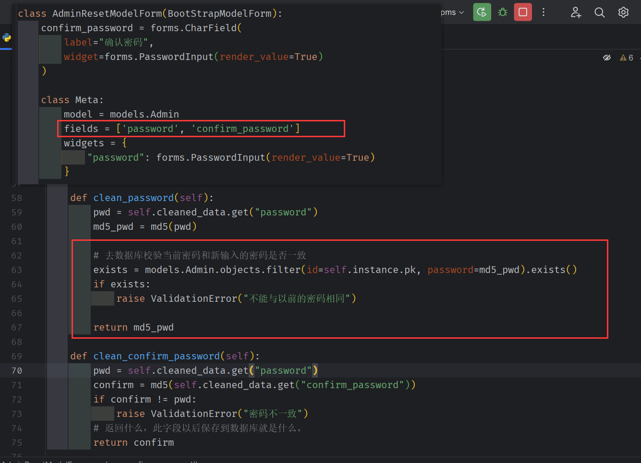This screenshot has width=641, height=463.
Task: Click line number 58 in the gutter
Action: point(17,198)
